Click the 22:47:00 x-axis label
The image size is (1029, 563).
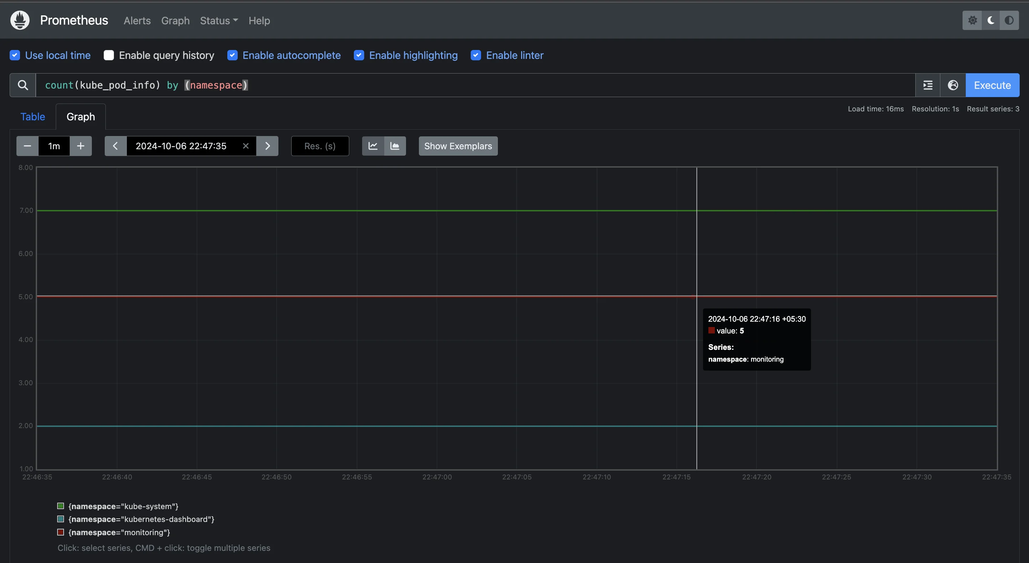pyautogui.click(x=437, y=477)
